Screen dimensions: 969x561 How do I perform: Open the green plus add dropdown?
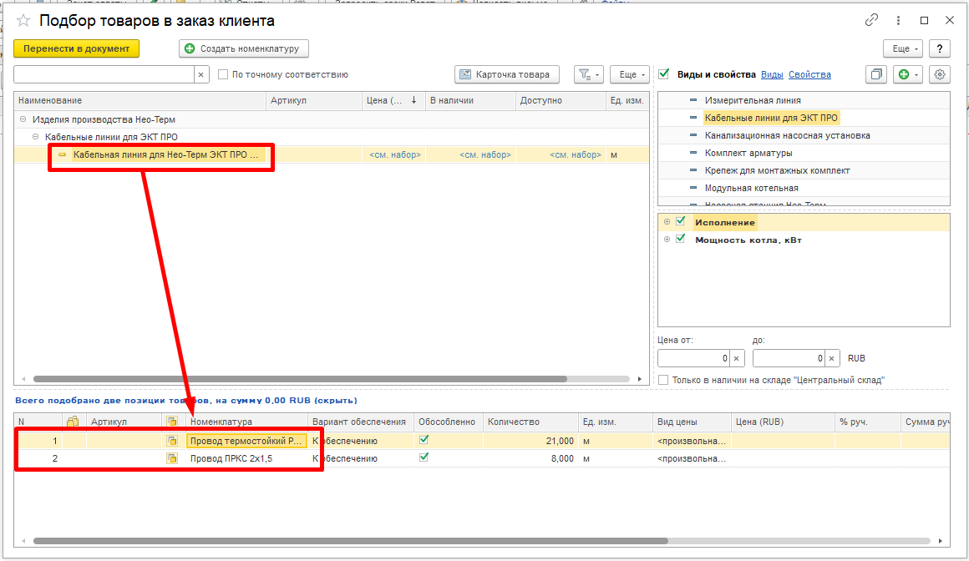point(907,75)
